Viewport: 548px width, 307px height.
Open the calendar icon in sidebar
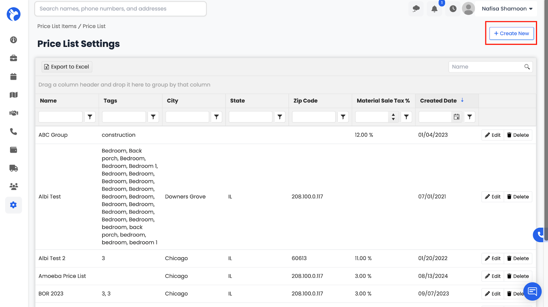(x=13, y=76)
